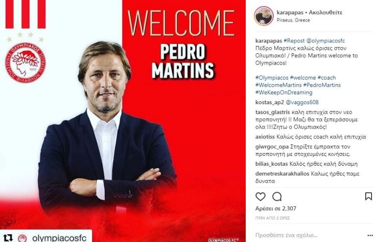Open the #PedroMartins hashtag

pos(322,85)
